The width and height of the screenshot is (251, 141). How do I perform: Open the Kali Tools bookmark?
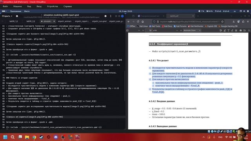tap(155, 26)
